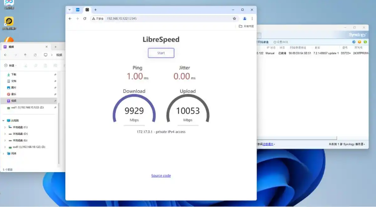Expand 本地磁盘 (C:) in Explorer tree

[x=5, y=127]
